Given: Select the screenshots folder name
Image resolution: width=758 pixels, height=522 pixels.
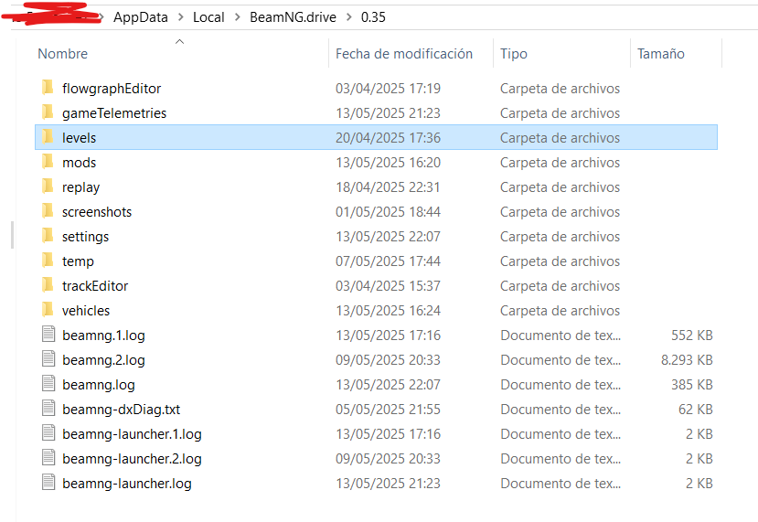Looking at the screenshot, I should tap(97, 212).
